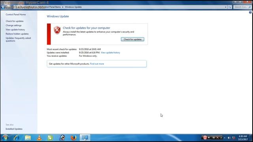Click the search magnifier icon

[x=250, y=7]
